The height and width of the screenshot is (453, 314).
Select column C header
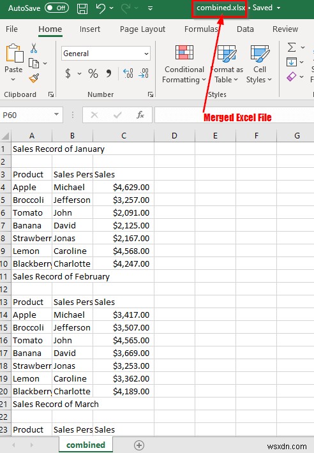tap(124, 135)
